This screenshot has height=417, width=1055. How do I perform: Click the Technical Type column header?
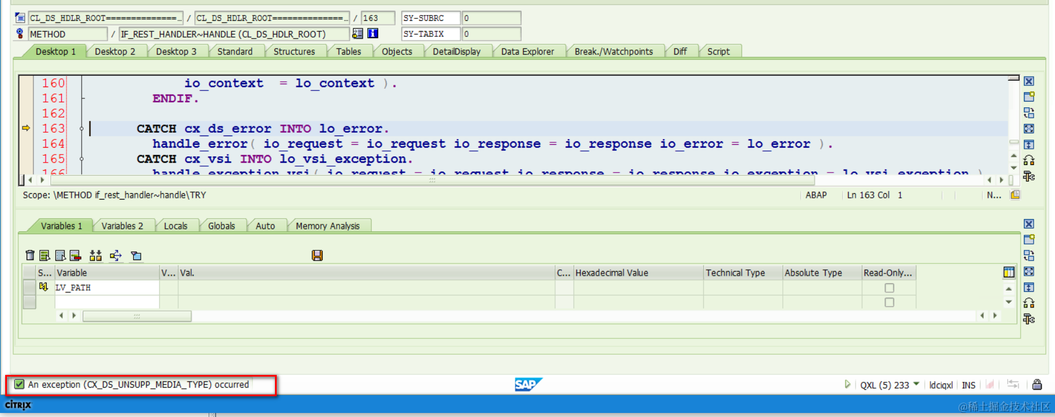[x=743, y=273]
